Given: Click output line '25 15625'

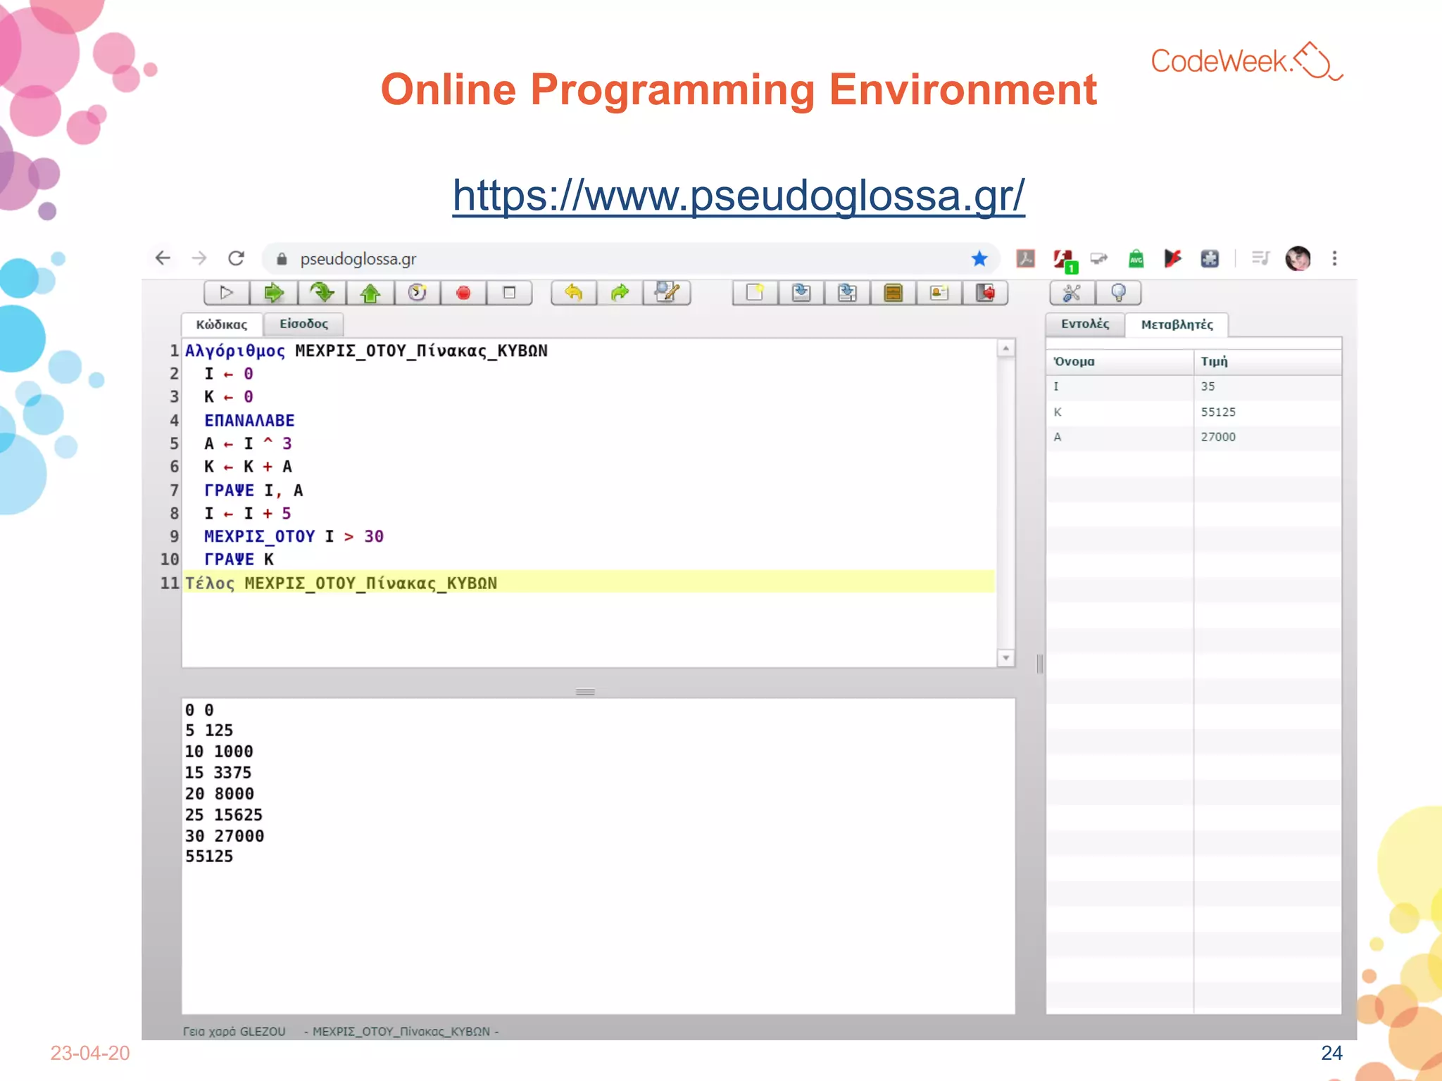Looking at the screenshot, I should [x=224, y=815].
